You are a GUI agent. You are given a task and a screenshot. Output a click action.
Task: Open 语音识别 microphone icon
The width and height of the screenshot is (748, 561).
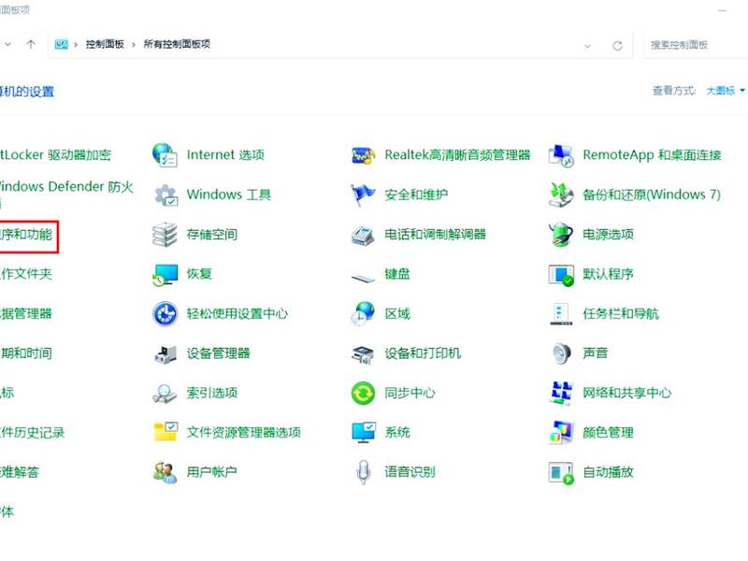[x=363, y=472]
